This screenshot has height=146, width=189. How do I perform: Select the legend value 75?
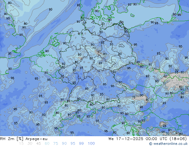pos(55,144)
